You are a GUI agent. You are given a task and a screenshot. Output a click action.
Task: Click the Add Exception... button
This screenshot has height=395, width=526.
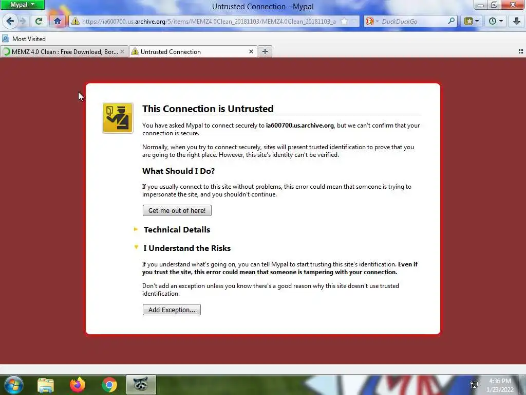pyautogui.click(x=172, y=310)
